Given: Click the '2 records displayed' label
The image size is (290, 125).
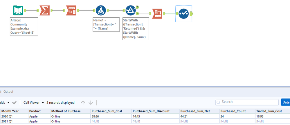Looking at the screenshot, I should [60, 103].
